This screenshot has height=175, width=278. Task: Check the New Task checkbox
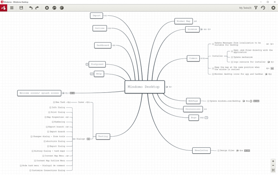pos(54,102)
